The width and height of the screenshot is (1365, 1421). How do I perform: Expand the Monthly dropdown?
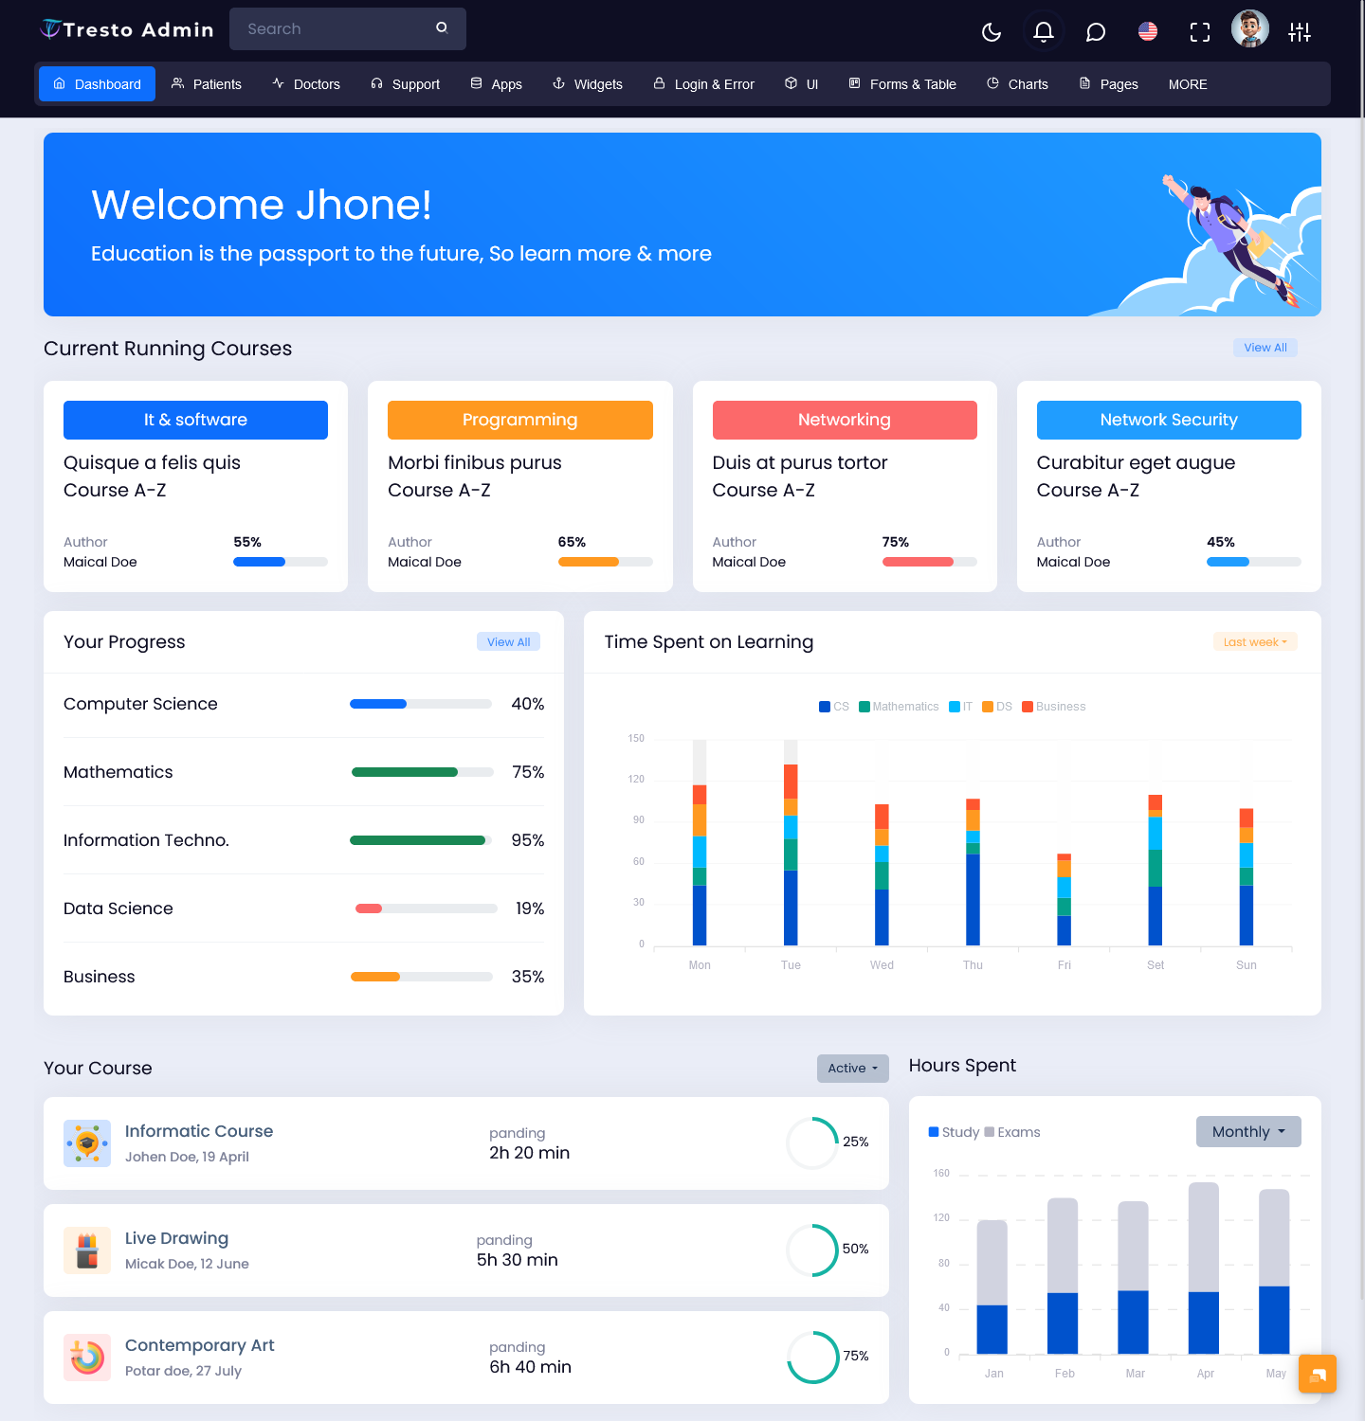[x=1247, y=1132]
